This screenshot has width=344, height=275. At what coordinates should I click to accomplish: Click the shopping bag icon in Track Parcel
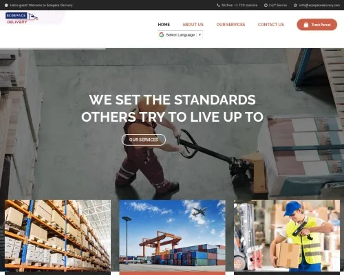pyautogui.click(x=306, y=25)
